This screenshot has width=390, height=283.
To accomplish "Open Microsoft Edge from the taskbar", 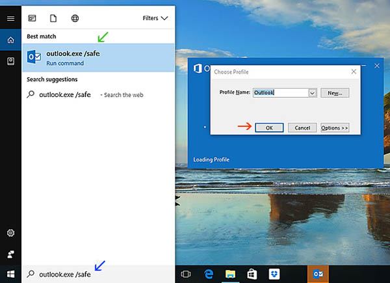I will click(x=209, y=274).
